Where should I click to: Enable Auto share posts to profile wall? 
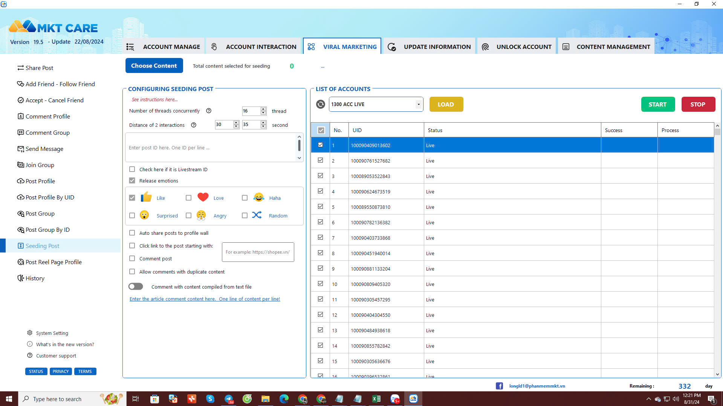132,233
